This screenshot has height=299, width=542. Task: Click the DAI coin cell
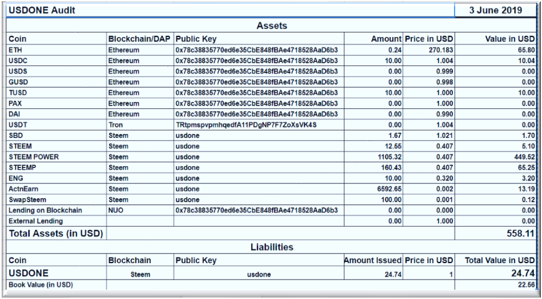[x=57, y=114]
